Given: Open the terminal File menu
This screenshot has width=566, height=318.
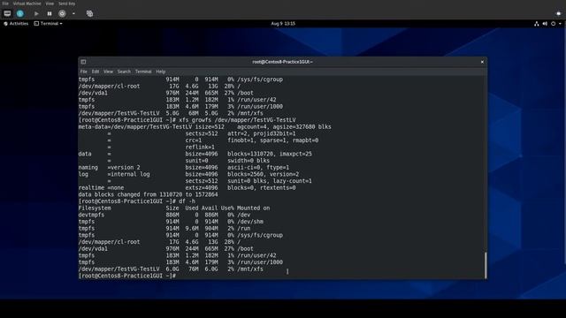Looking at the screenshot, I should pos(84,72).
